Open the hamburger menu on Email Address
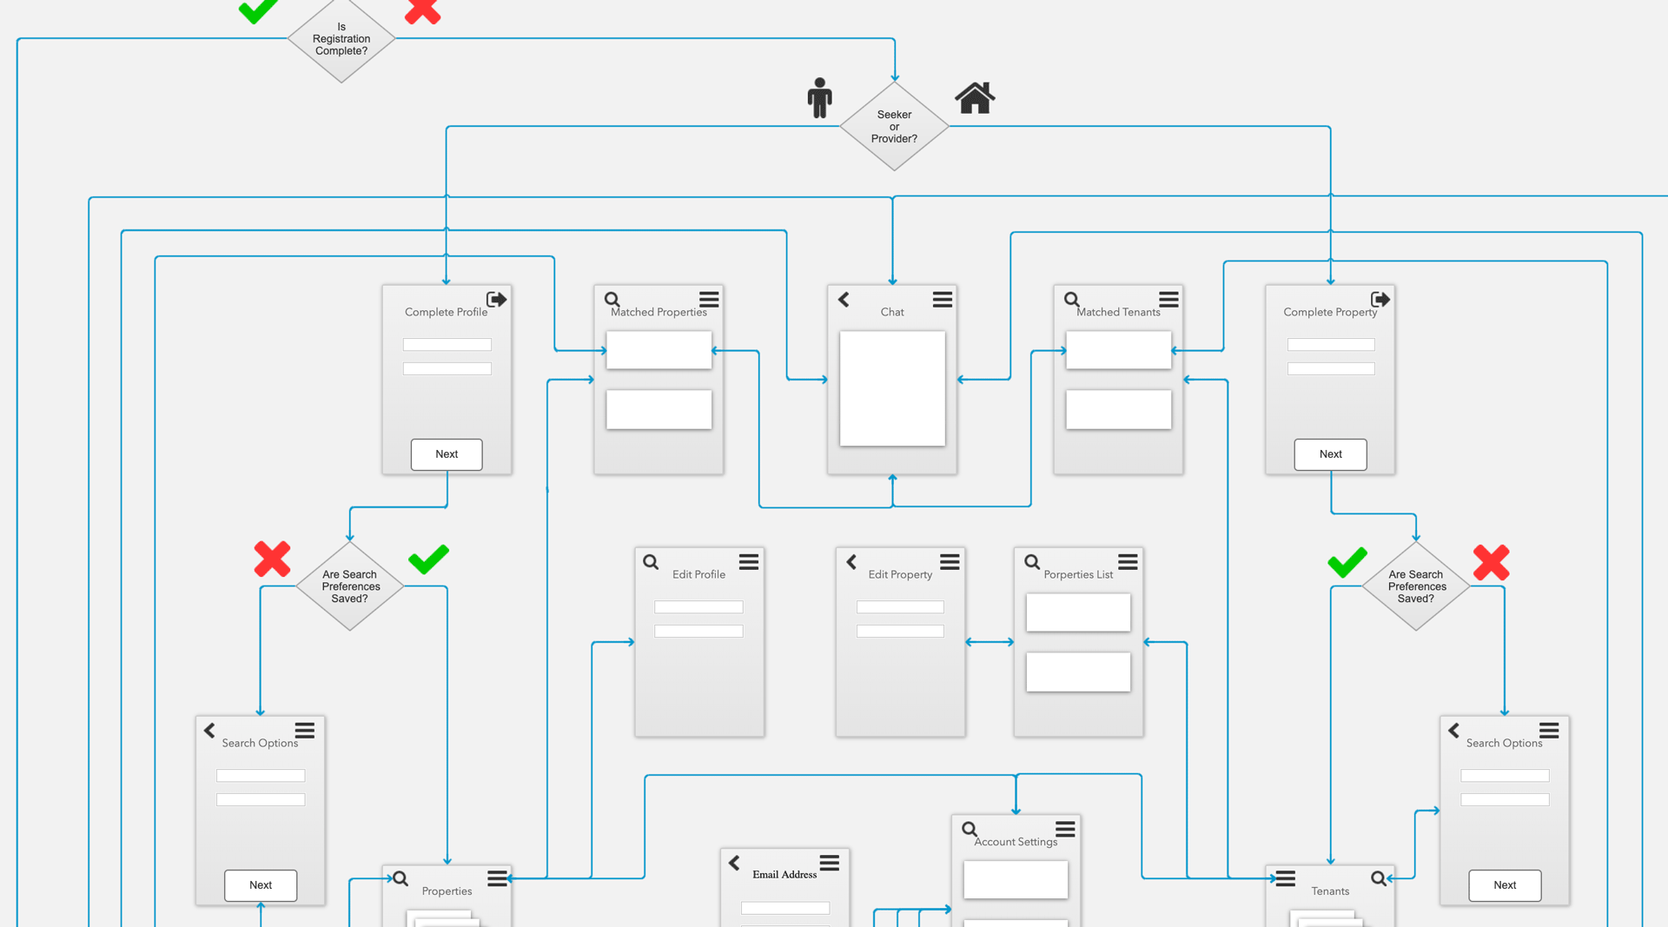The image size is (1668, 927). point(830,863)
